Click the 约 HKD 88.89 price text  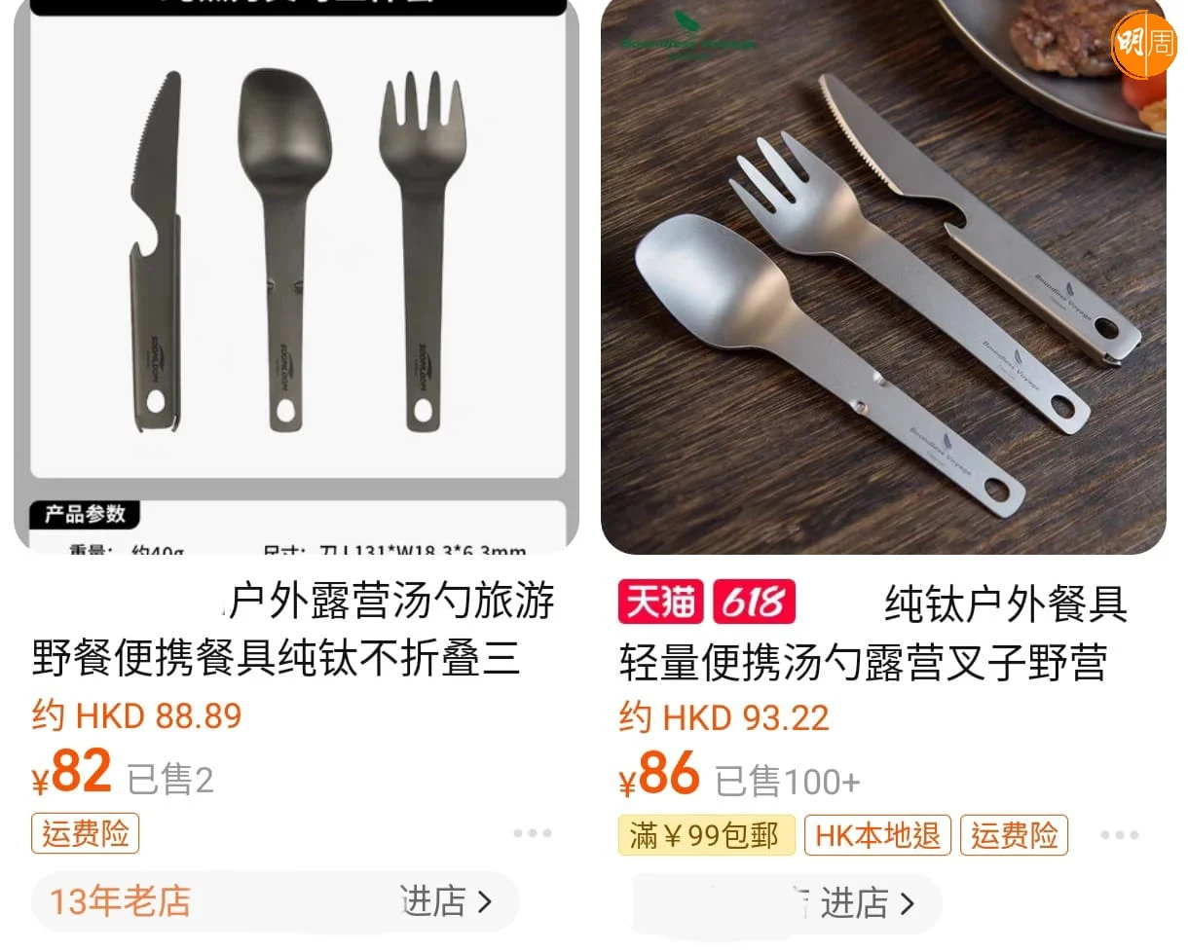click(136, 716)
